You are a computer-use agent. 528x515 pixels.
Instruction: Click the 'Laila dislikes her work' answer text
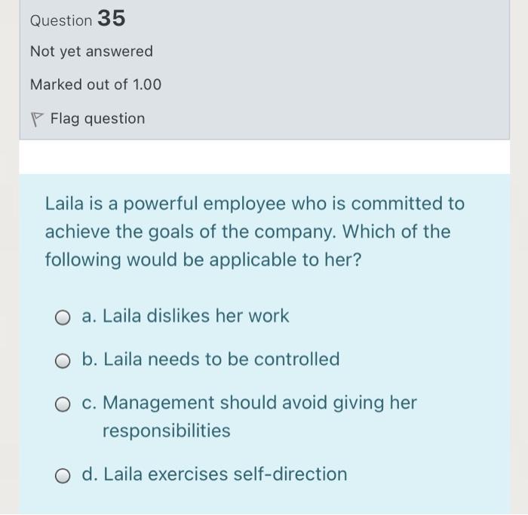pyautogui.click(x=195, y=317)
